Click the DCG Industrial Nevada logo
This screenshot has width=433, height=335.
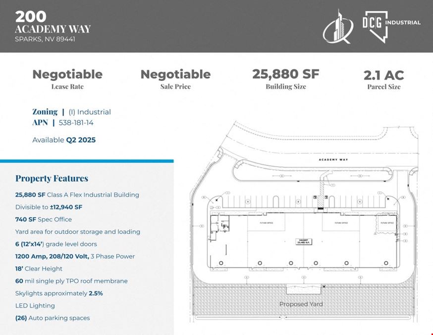391,27
